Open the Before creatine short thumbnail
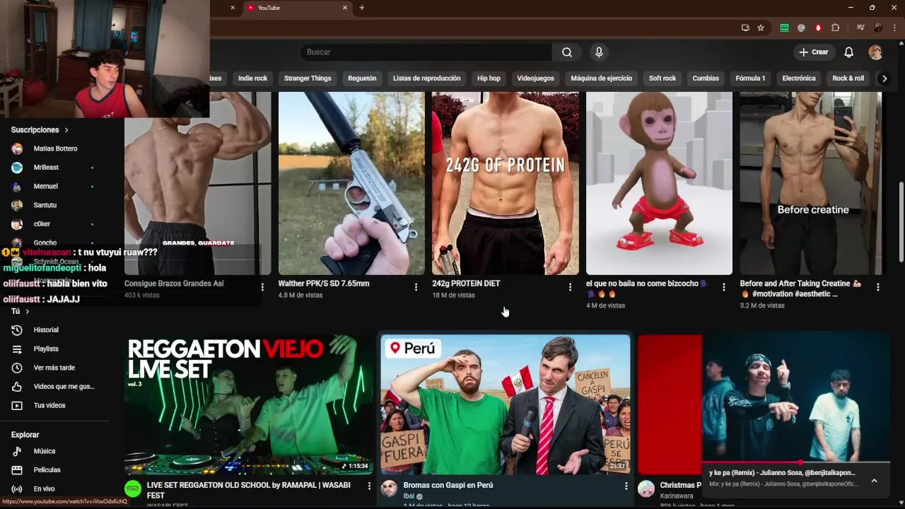This screenshot has width=905, height=509. [812, 183]
